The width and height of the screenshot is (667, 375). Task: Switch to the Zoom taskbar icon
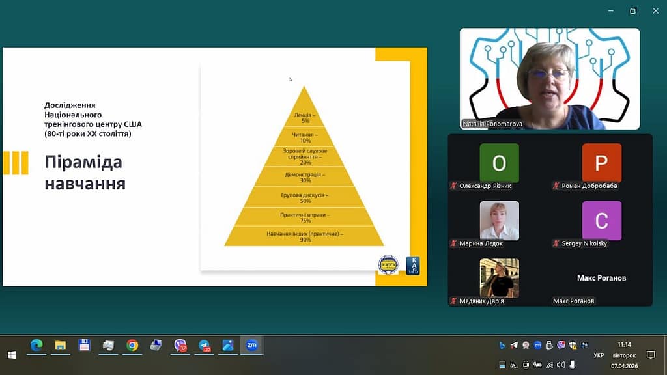coord(251,346)
